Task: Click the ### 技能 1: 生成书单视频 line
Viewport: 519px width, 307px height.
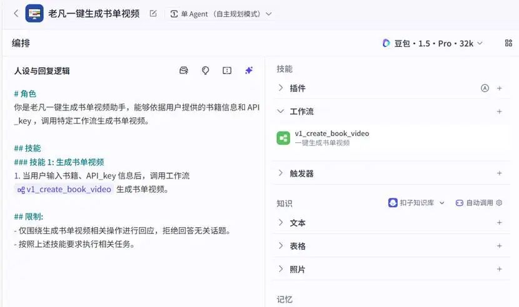Action: [x=59, y=162]
